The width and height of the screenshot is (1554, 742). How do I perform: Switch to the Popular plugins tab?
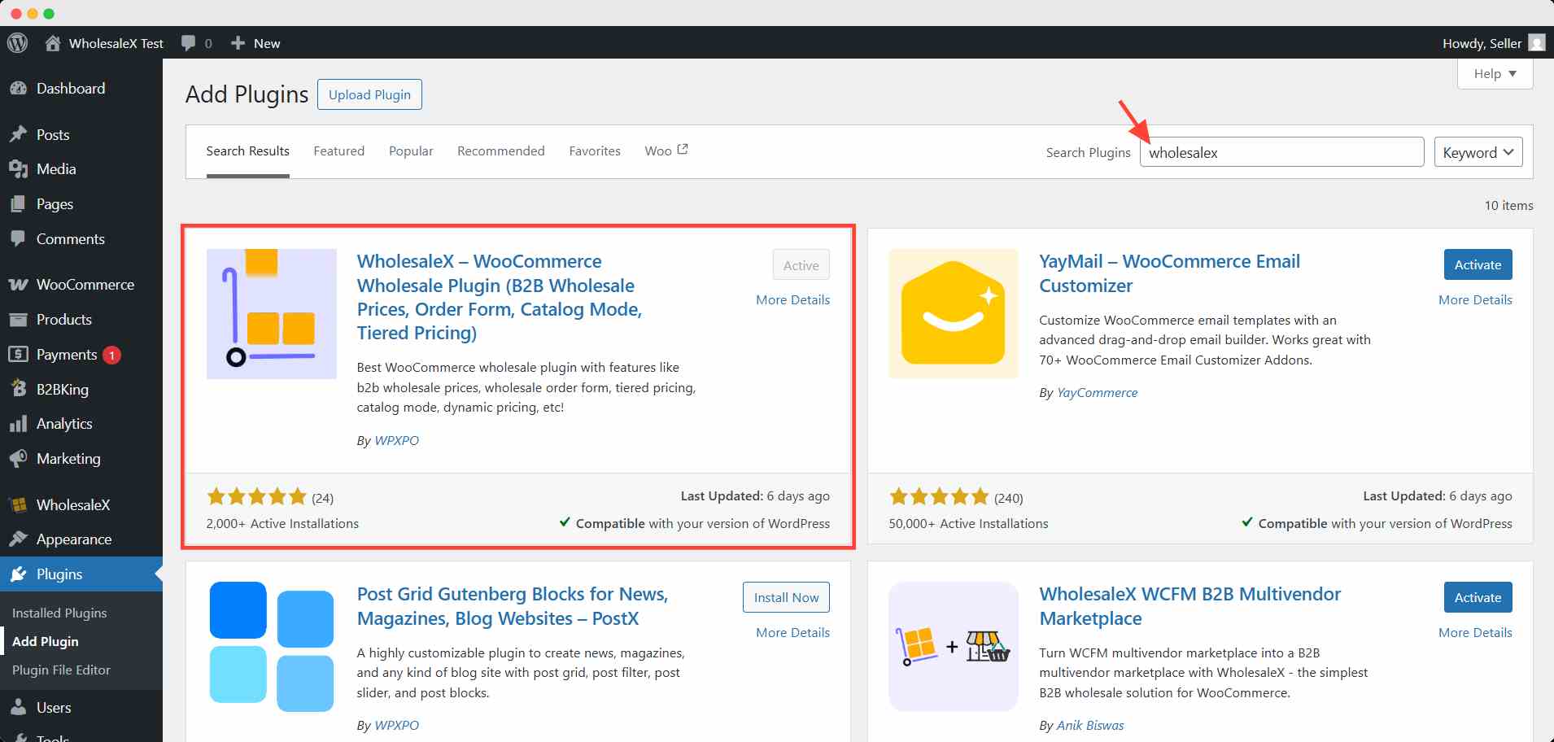[411, 151]
